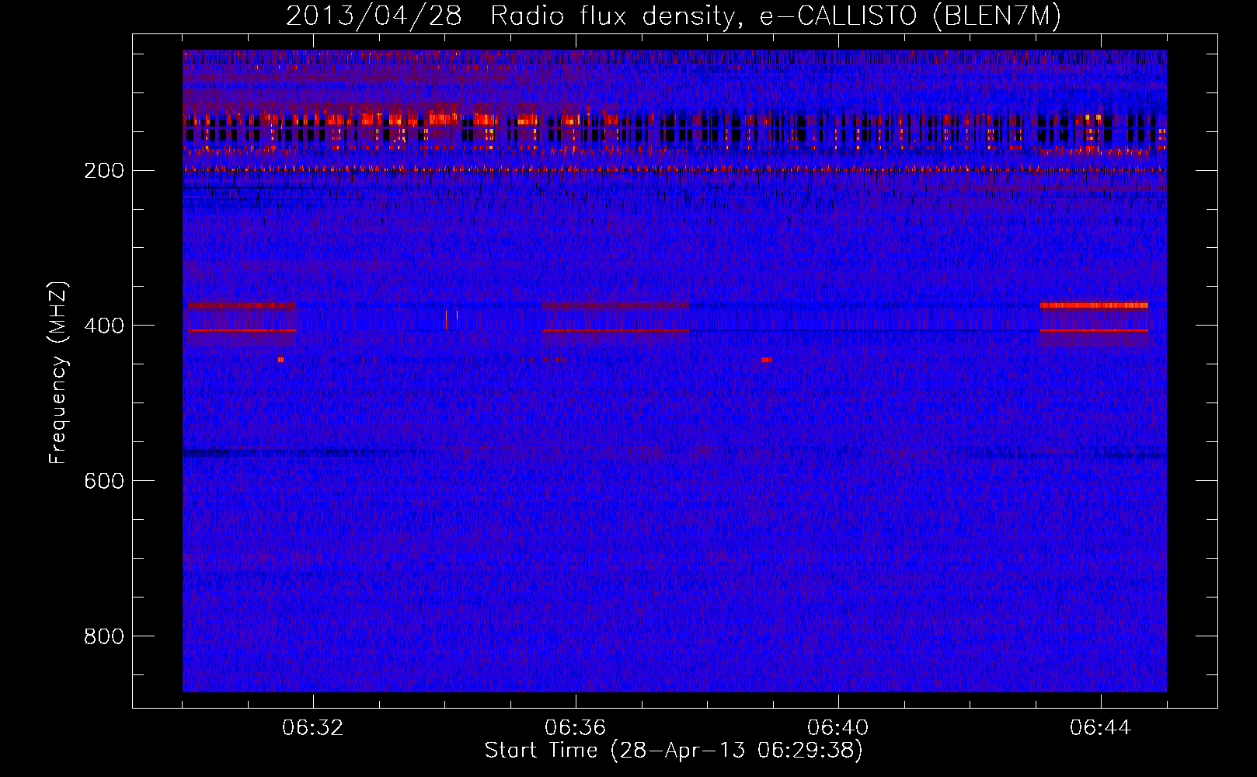Click the 06:36 time tick label
Image resolution: width=1257 pixels, height=777 pixels.
pos(576,728)
